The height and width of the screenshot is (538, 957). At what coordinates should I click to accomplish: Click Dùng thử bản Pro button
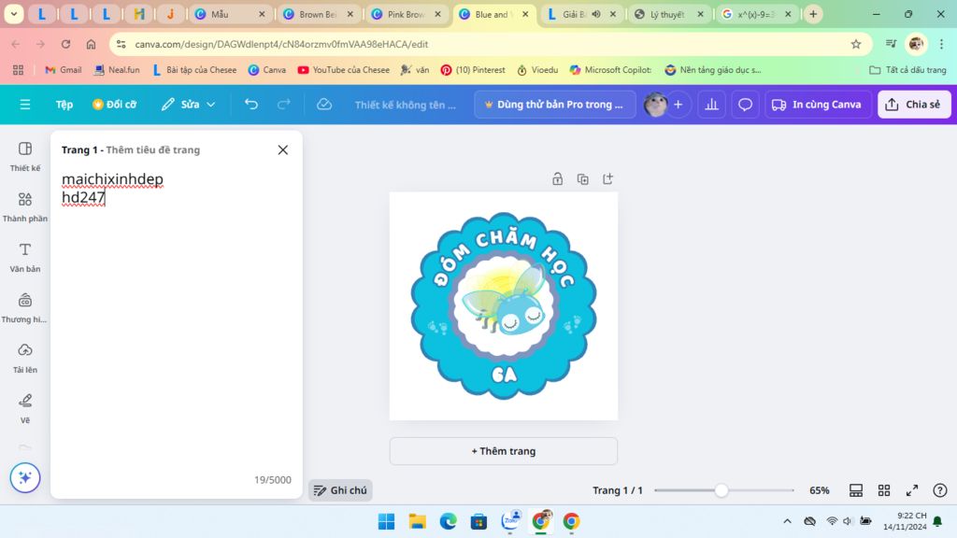click(555, 105)
